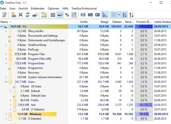This screenshot has height=124, width=171.
Task: Refresh the scan with blue arrows icon
Action: tap(28, 15)
